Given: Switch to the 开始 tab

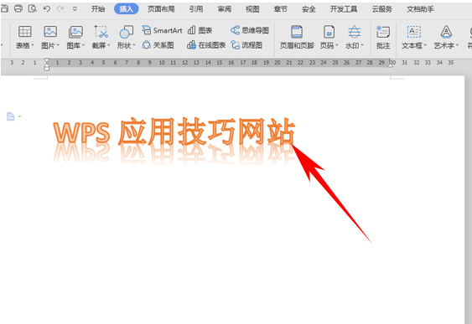Looking at the screenshot, I should coord(98,9).
